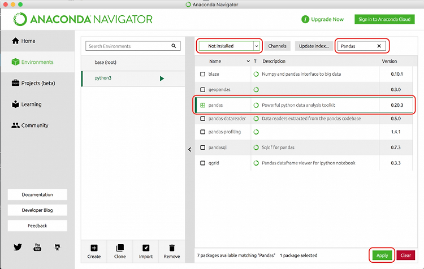Viewport: 424px width, 269px height.
Task: Click pandas-datareader row's type icon
Action: [x=256, y=119]
